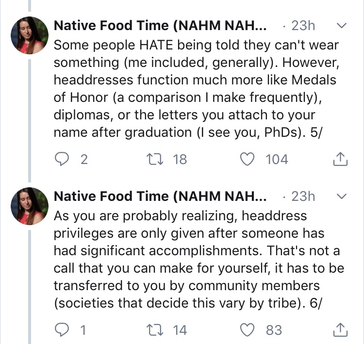Like the tweet with 83 likes
Image resolution: width=364 pixels, height=344 pixels.
pyautogui.click(x=248, y=330)
